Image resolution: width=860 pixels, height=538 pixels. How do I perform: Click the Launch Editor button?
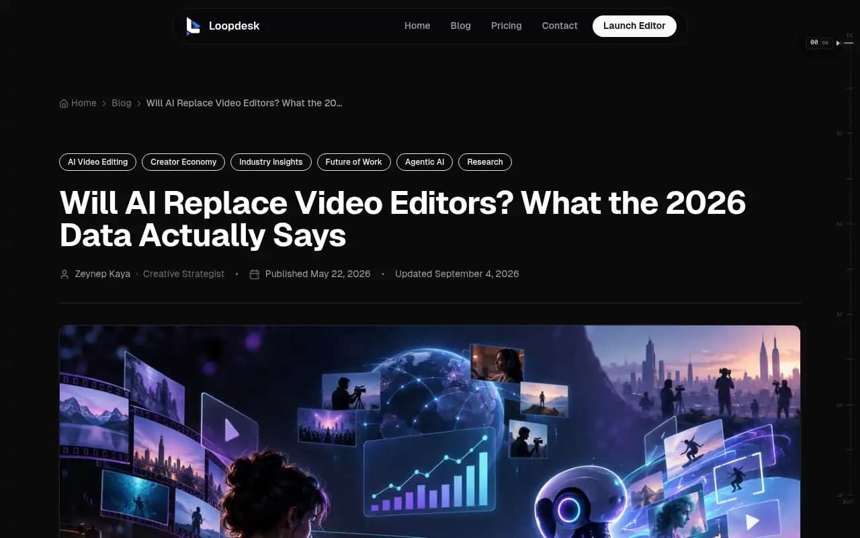pyautogui.click(x=634, y=26)
